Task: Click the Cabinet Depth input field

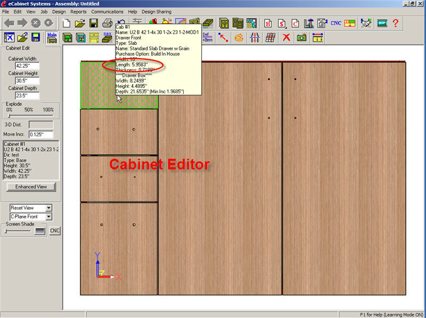Action: click(x=27, y=96)
